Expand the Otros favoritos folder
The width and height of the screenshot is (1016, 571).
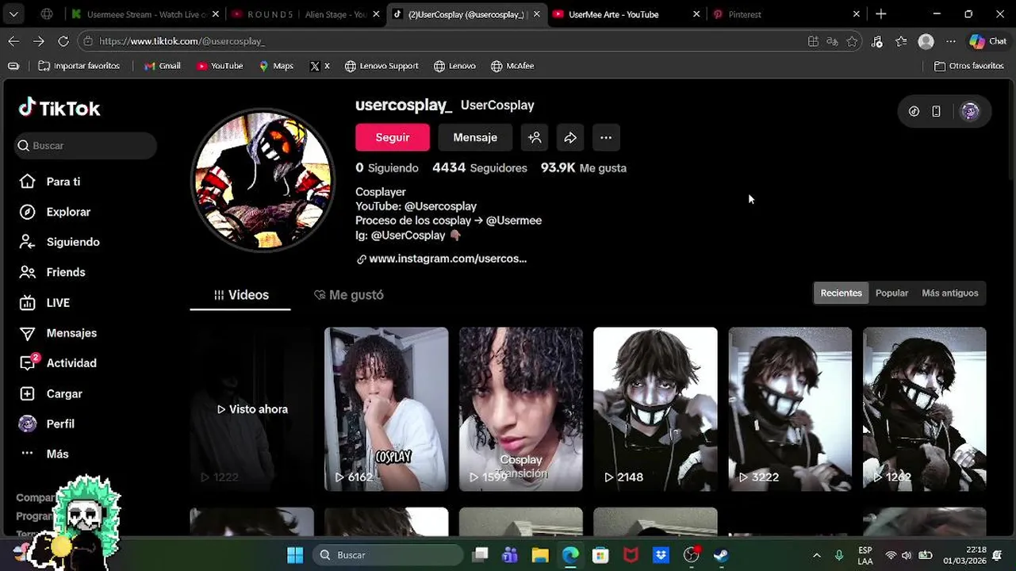tap(969, 66)
